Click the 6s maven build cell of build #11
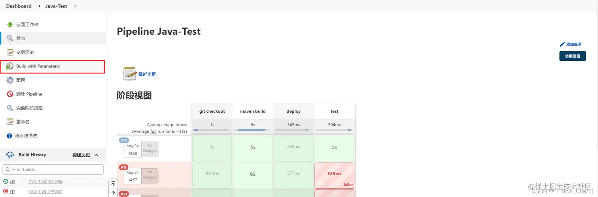This screenshot has width=598, height=197. point(253,176)
